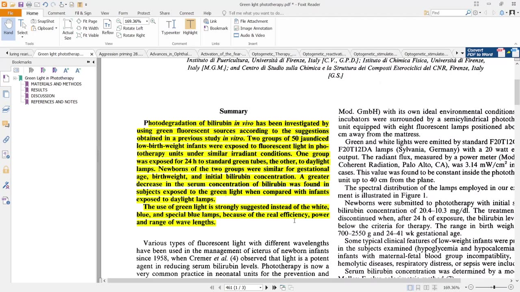Click Convert PDF to Word banner

coord(493,53)
